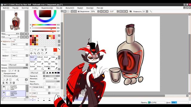Flip canvas view horizontally icon
Image resolution: width=191 pixels, height=107 pixels.
130,11
